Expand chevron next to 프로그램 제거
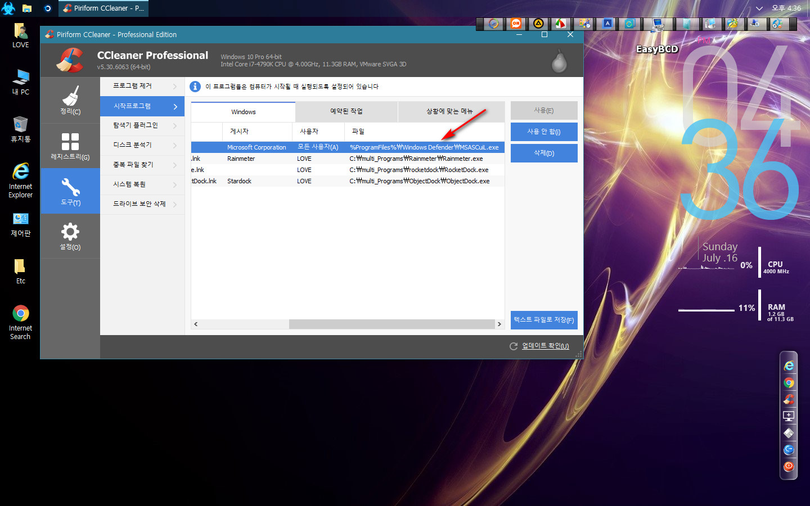This screenshot has width=810, height=506. [175, 87]
